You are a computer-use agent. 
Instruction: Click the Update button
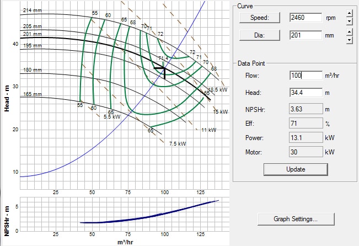pos(296,169)
